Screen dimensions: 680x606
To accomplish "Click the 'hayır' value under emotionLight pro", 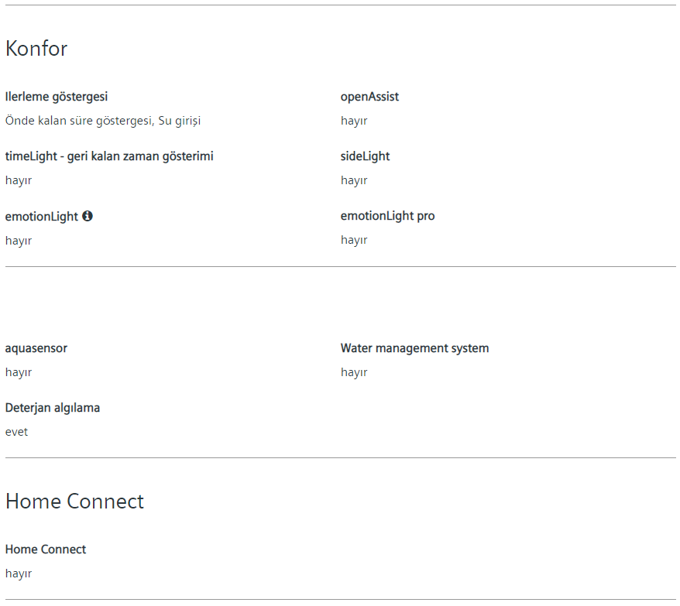I will (x=354, y=240).
